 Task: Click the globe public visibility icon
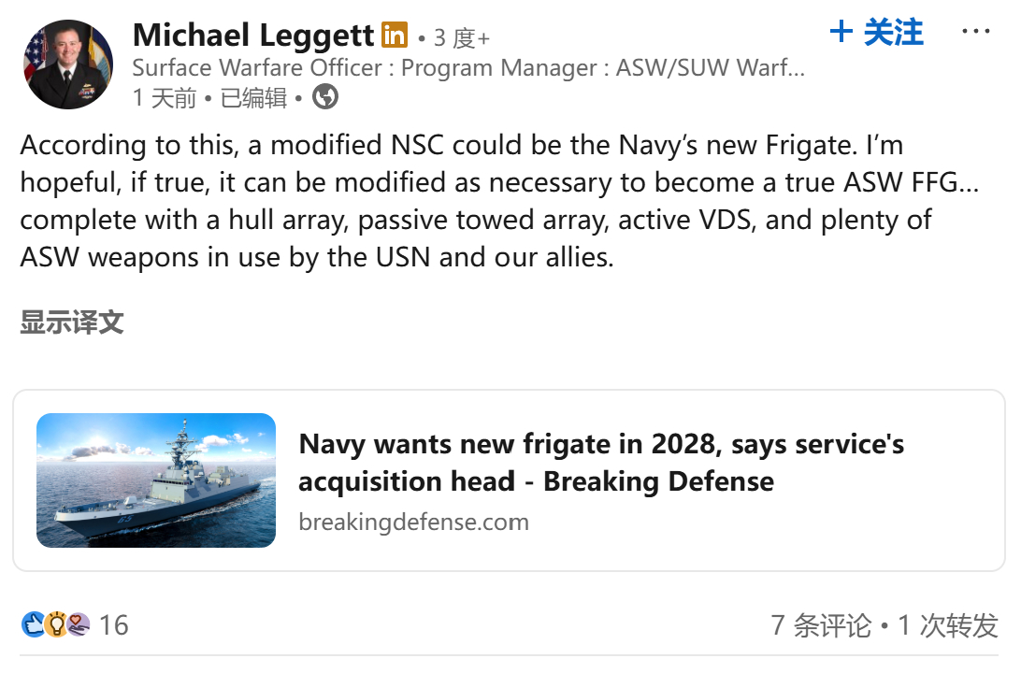click(x=325, y=96)
